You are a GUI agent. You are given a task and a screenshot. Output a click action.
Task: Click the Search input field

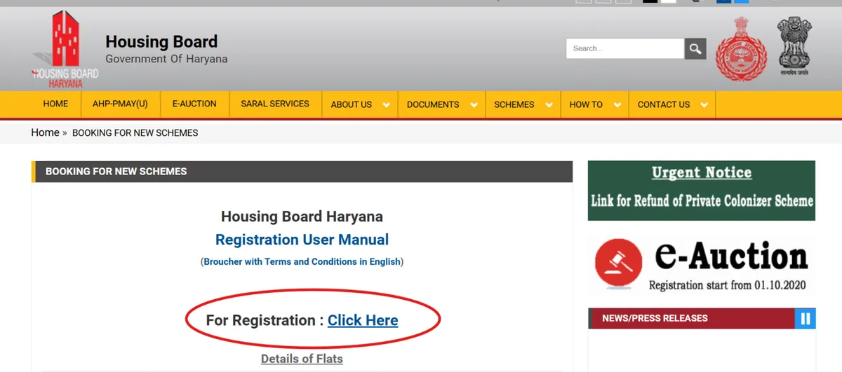(x=625, y=48)
